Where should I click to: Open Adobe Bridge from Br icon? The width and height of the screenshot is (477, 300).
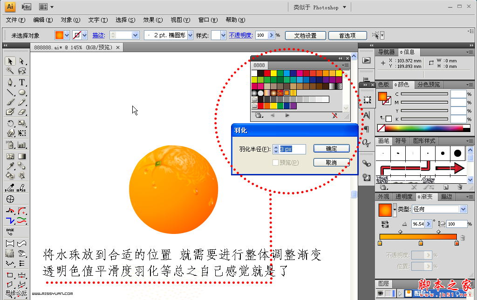[27, 7]
